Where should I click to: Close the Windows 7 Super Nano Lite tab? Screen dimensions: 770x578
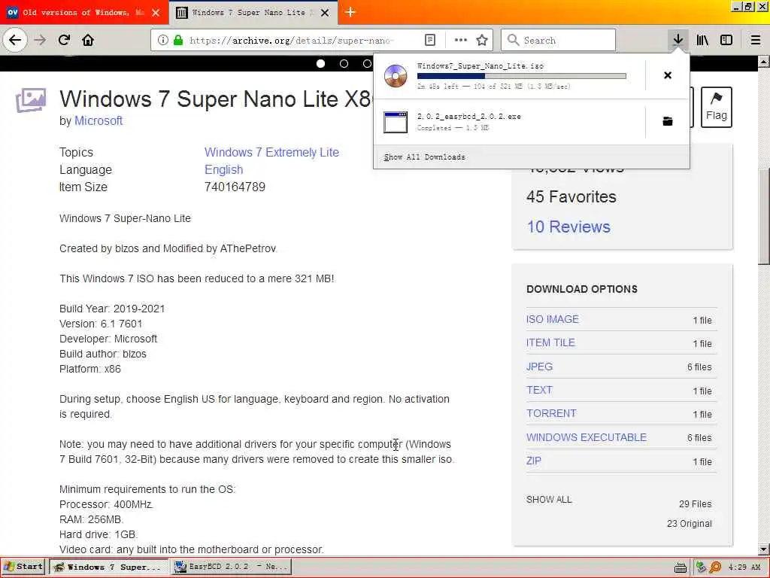[x=325, y=13]
